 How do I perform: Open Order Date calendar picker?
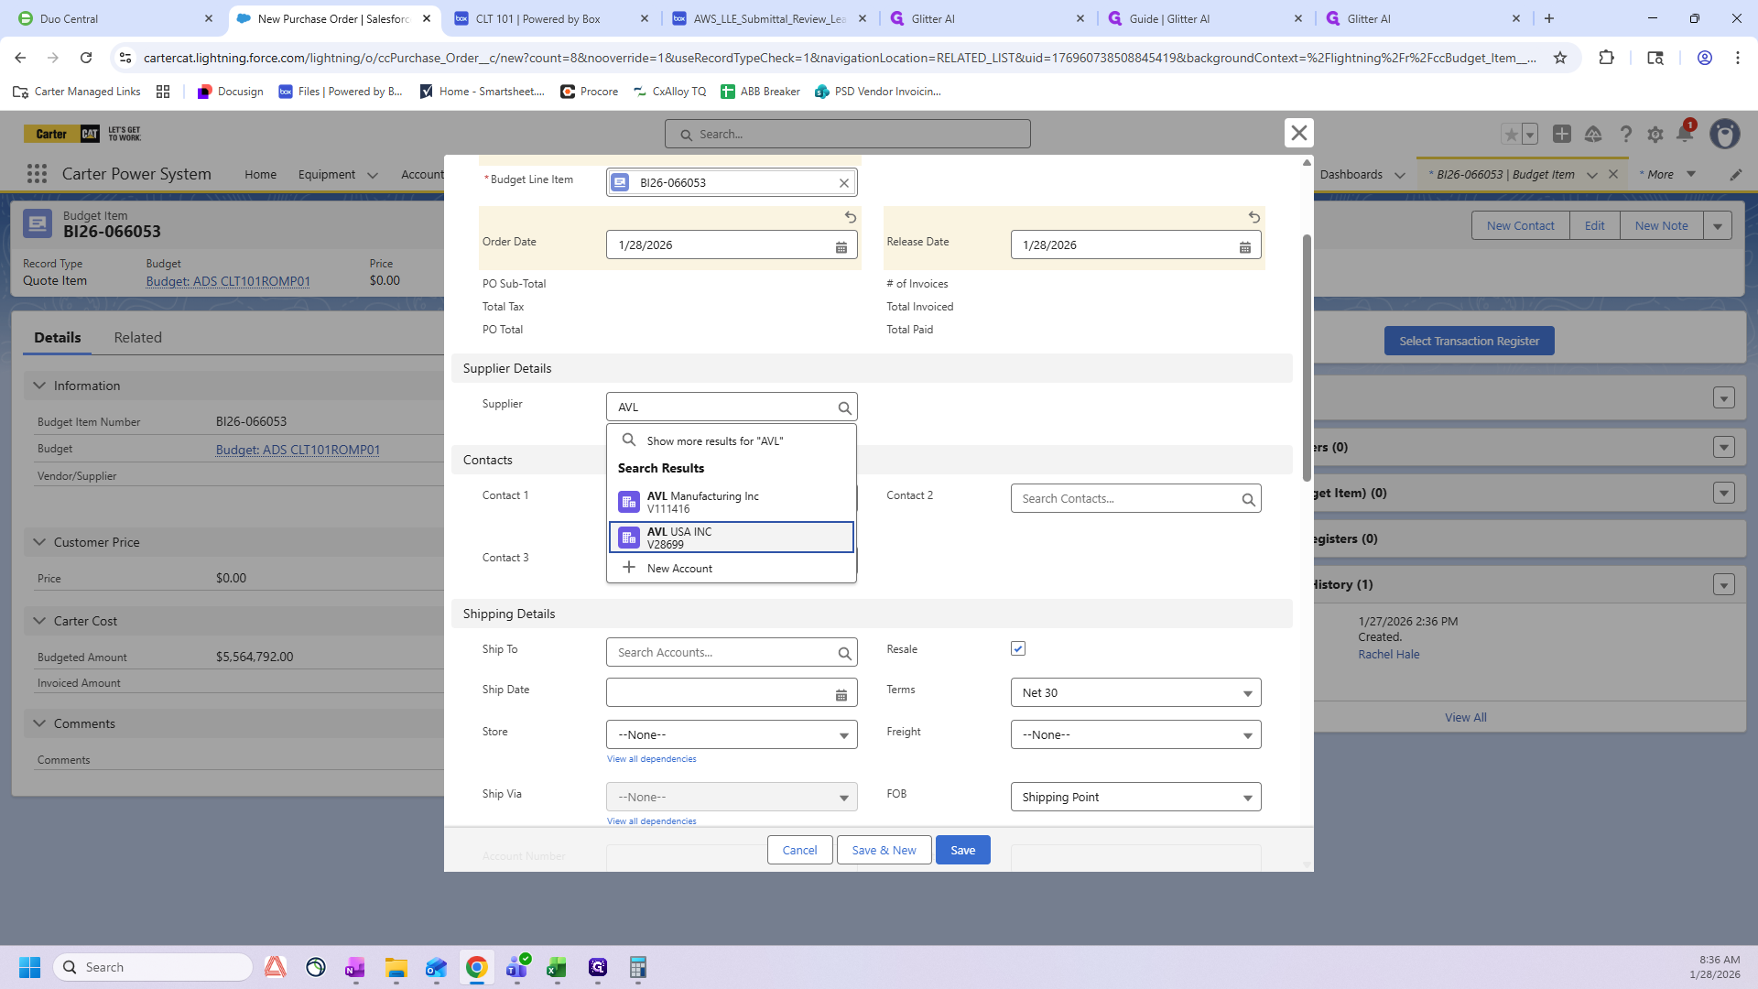point(841,247)
